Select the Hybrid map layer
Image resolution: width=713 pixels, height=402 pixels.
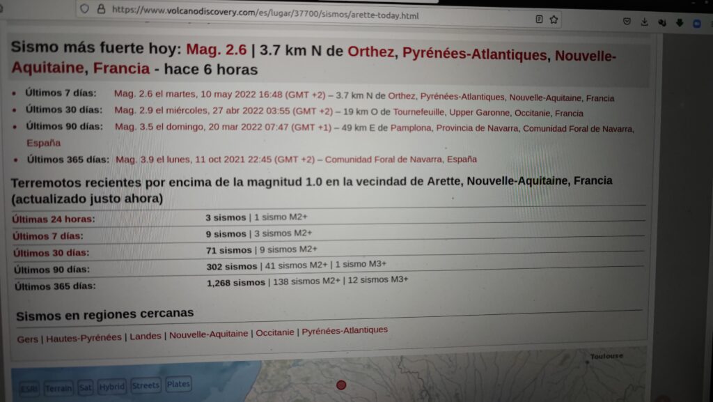(x=111, y=386)
